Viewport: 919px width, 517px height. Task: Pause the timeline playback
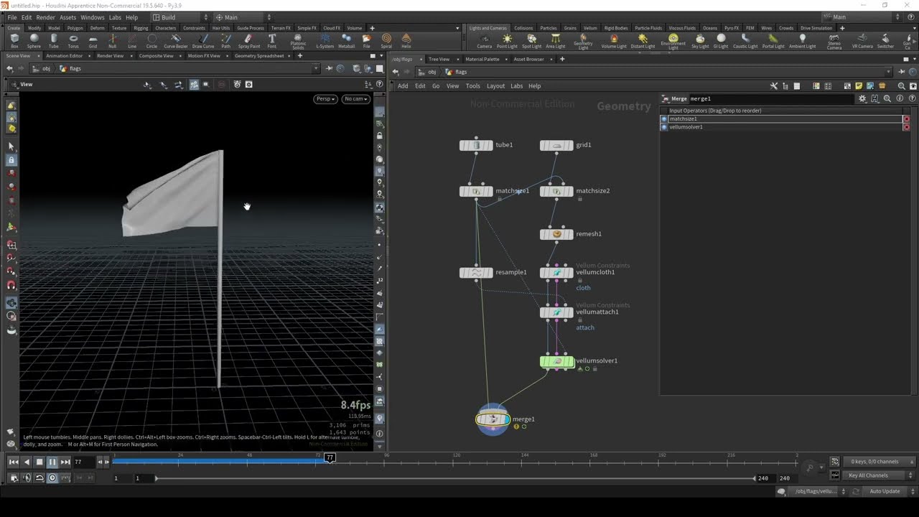tap(52, 462)
